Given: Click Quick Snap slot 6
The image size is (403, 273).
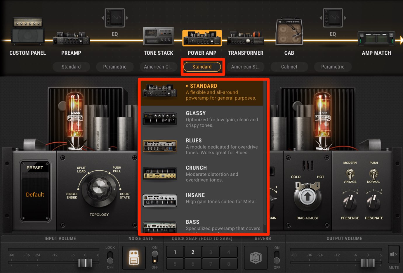Looking at the screenshot, I should coord(193,264).
